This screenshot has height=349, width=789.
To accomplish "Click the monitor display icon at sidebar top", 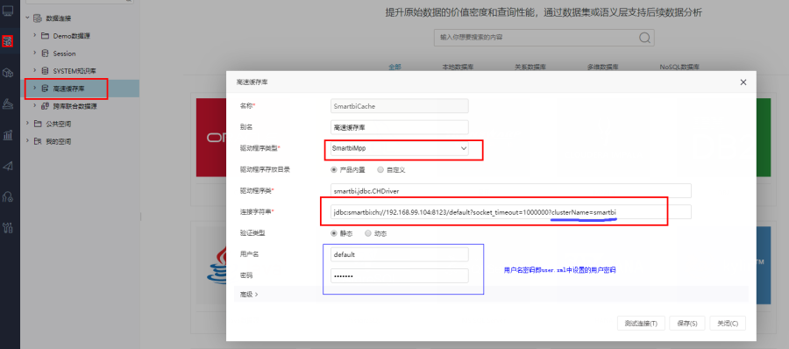I will tap(8, 9).
